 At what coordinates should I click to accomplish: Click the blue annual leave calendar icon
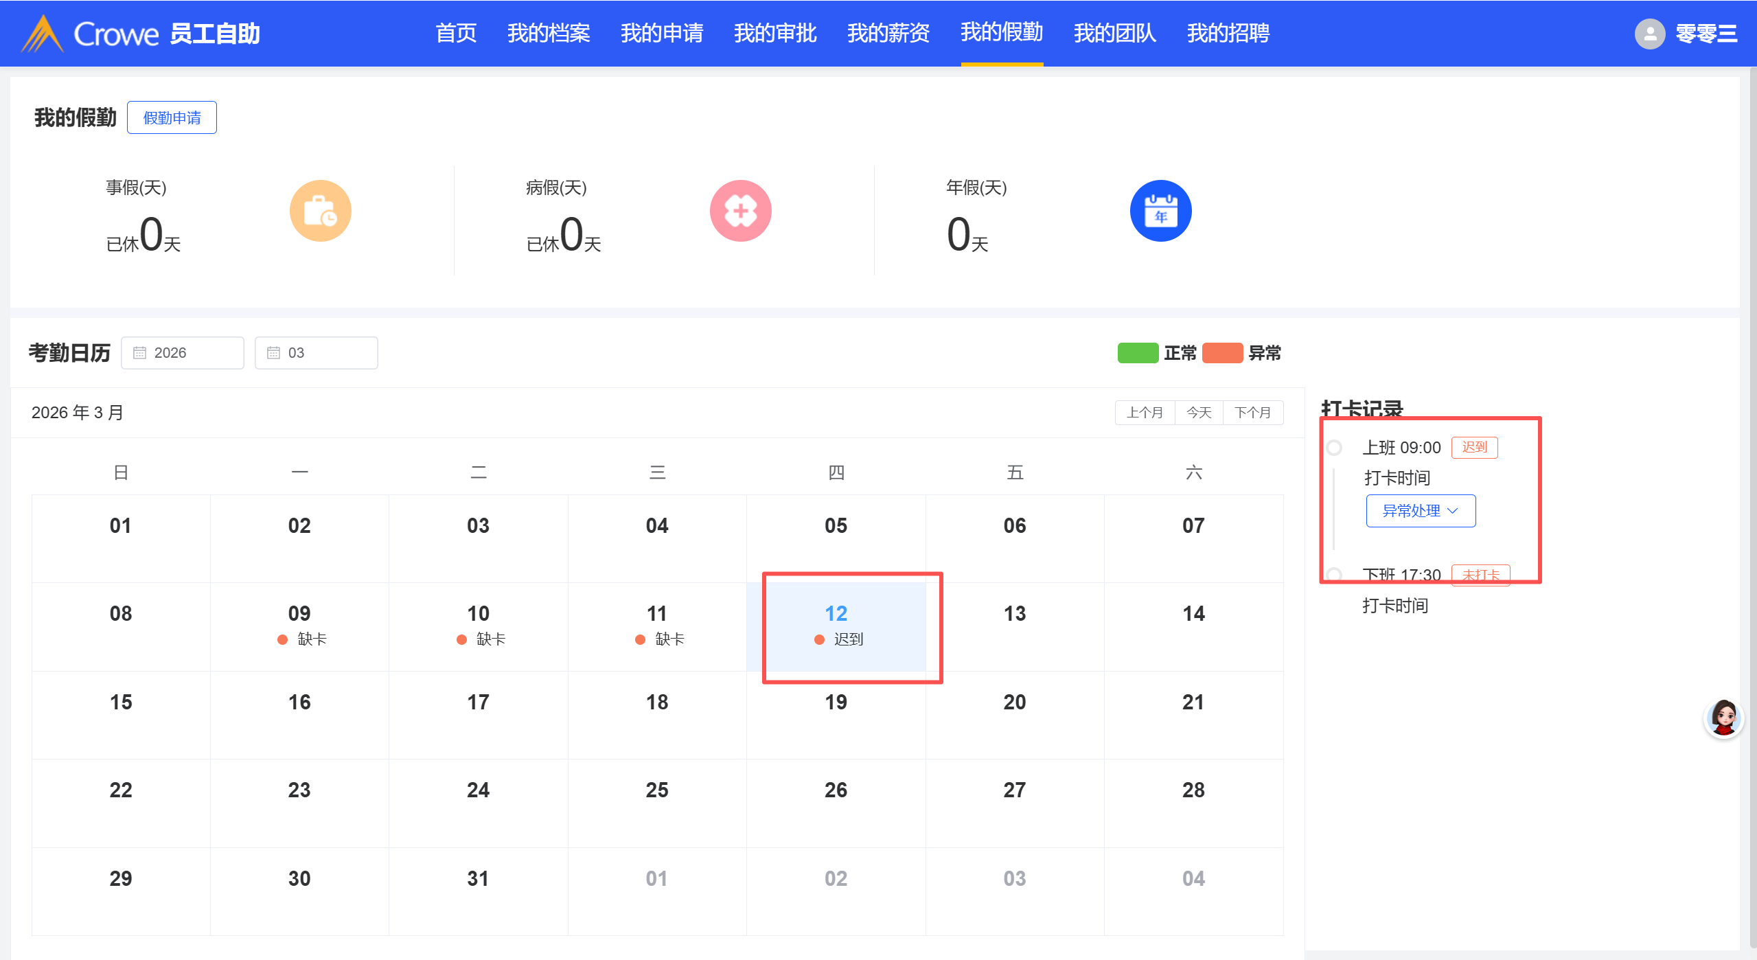(1160, 211)
